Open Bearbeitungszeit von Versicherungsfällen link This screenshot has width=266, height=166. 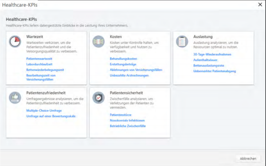[x=41, y=77]
